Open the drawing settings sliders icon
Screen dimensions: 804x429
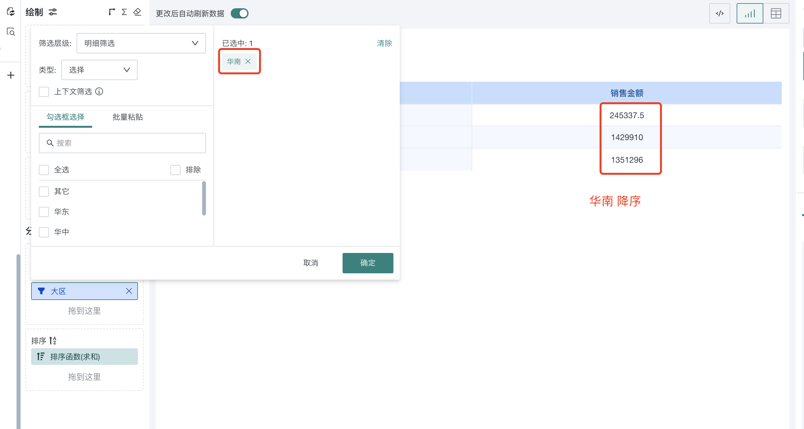click(53, 12)
